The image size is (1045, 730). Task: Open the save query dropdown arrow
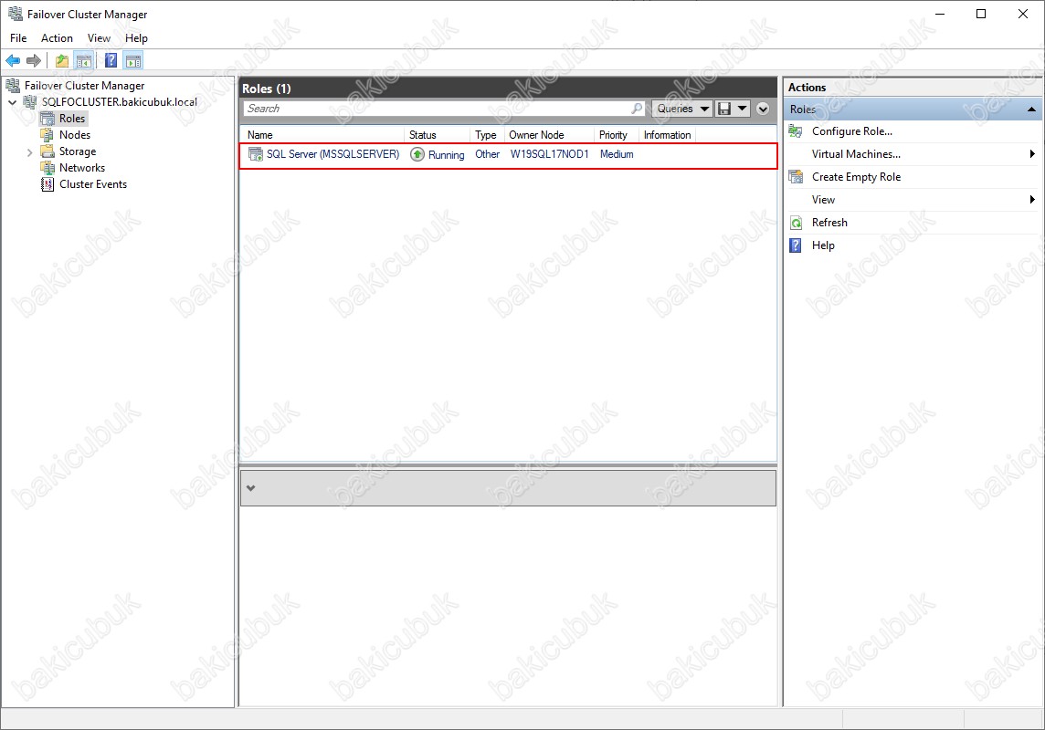(x=742, y=109)
